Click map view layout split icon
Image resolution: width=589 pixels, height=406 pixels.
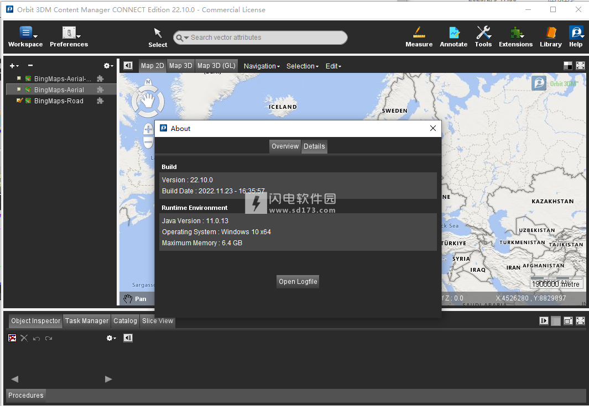point(568,66)
